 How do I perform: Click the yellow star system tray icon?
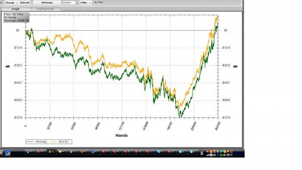(x=228, y=151)
